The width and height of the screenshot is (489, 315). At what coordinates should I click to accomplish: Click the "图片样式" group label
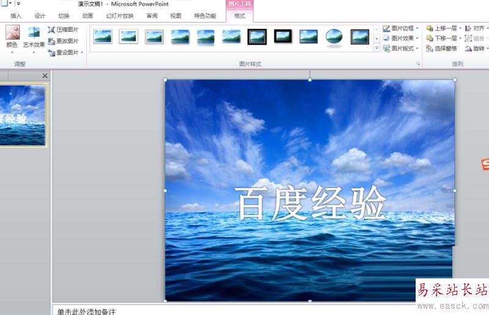[x=250, y=64]
